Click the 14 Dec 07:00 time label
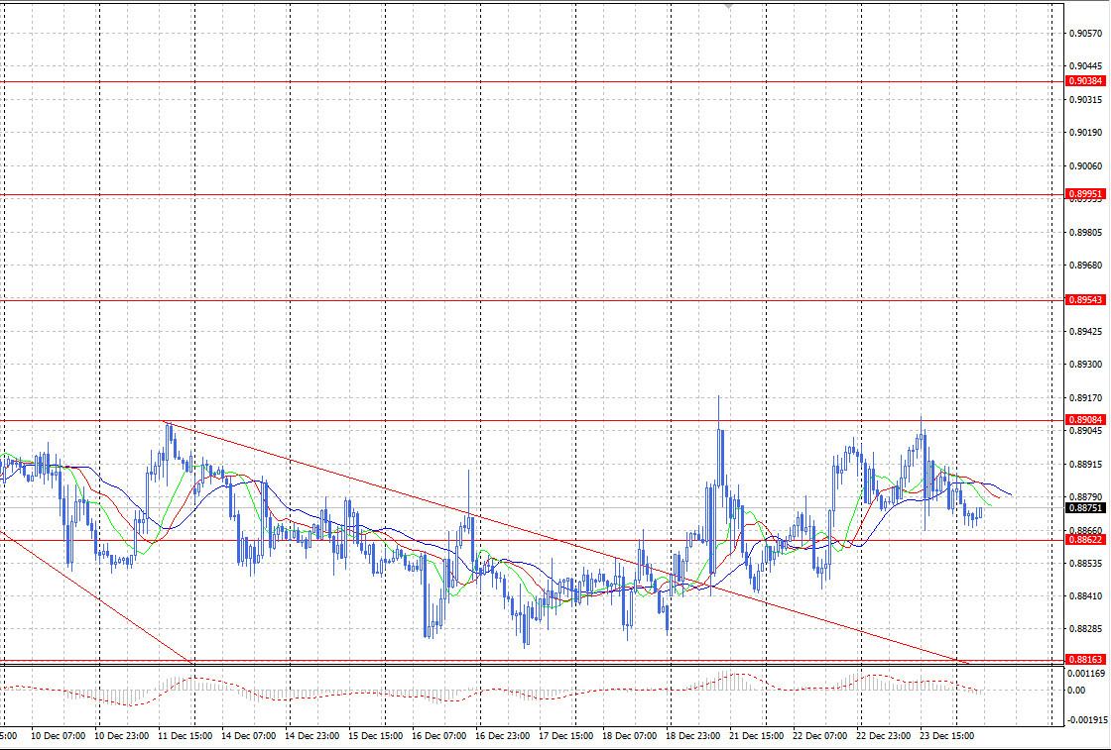Screen dimensions: 1111x750 pyautogui.click(x=249, y=736)
